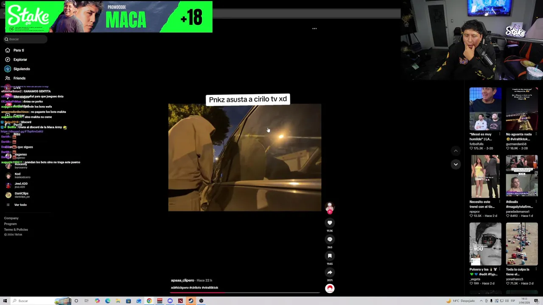Image resolution: width=543 pixels, height=305 pixels.
Task: Open Steam from taskbar
Action: pyautogui.click(x=191, y=301)
